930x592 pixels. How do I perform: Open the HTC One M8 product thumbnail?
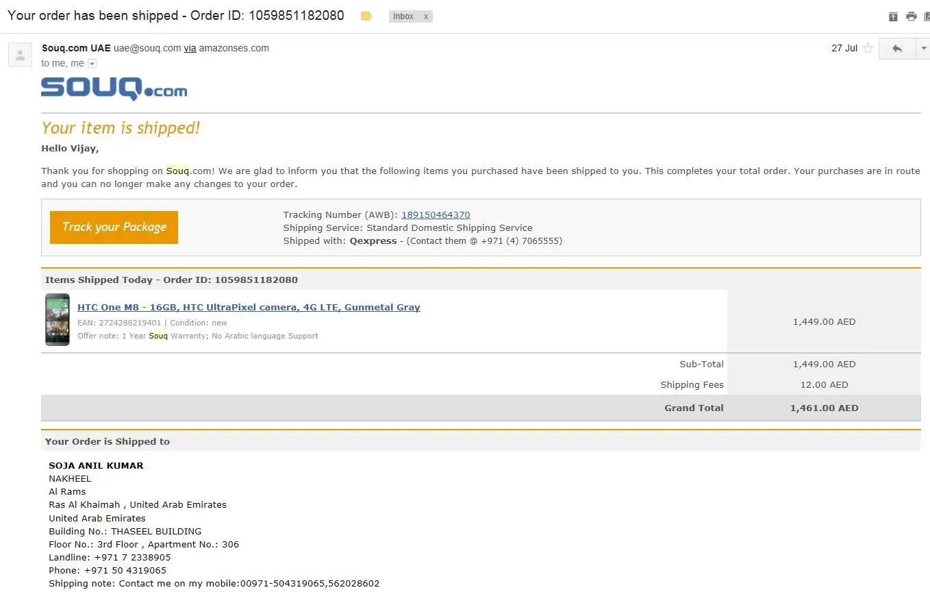58,320
